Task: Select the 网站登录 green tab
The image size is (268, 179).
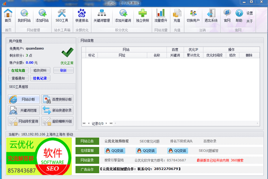Action: [x=87, y=160]
